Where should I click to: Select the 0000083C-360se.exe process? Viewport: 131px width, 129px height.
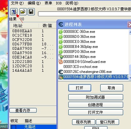[77, 32]
